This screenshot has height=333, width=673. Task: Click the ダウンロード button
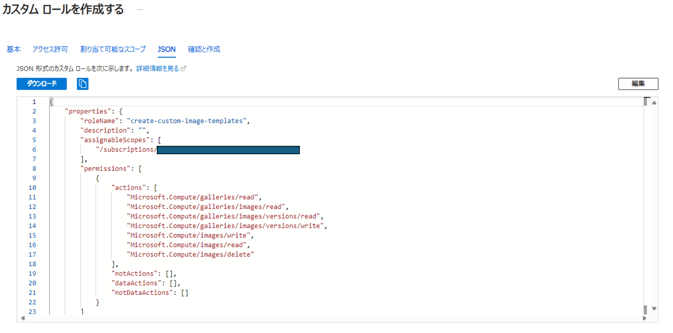click(42, 84)
